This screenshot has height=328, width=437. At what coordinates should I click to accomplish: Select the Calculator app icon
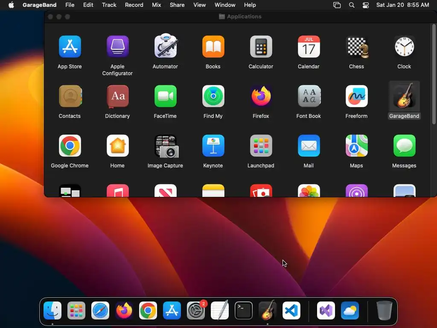point(261,47)
